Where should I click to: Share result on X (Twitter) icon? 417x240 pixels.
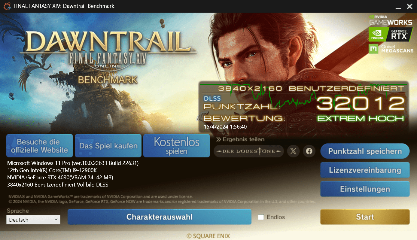pyautogui.click(x=294, y=151)
